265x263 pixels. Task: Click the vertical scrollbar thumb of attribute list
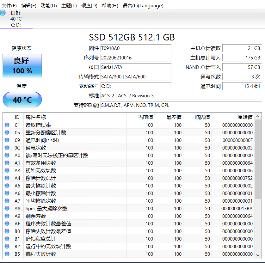(x=258, y=159)
